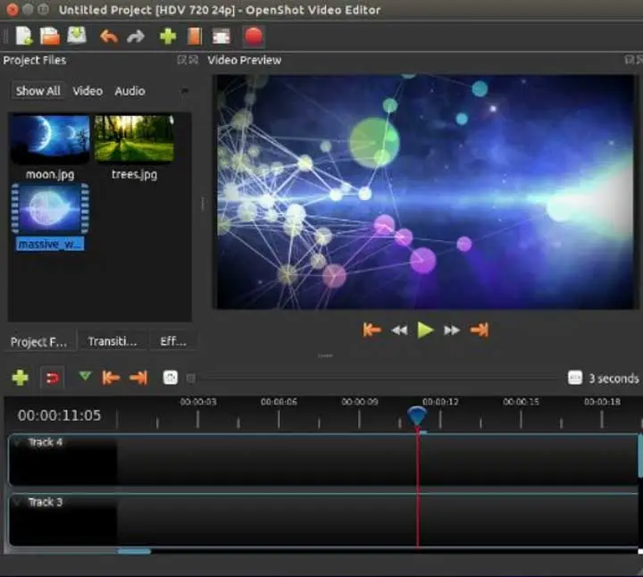Collapse the Track 4 header arrow
Viewport: 643px width, 577px height.
(x=18, y=442)
